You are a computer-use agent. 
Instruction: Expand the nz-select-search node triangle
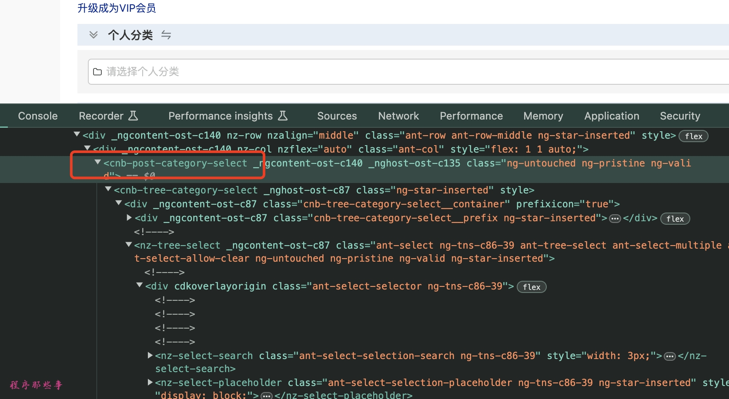(150, 356)
